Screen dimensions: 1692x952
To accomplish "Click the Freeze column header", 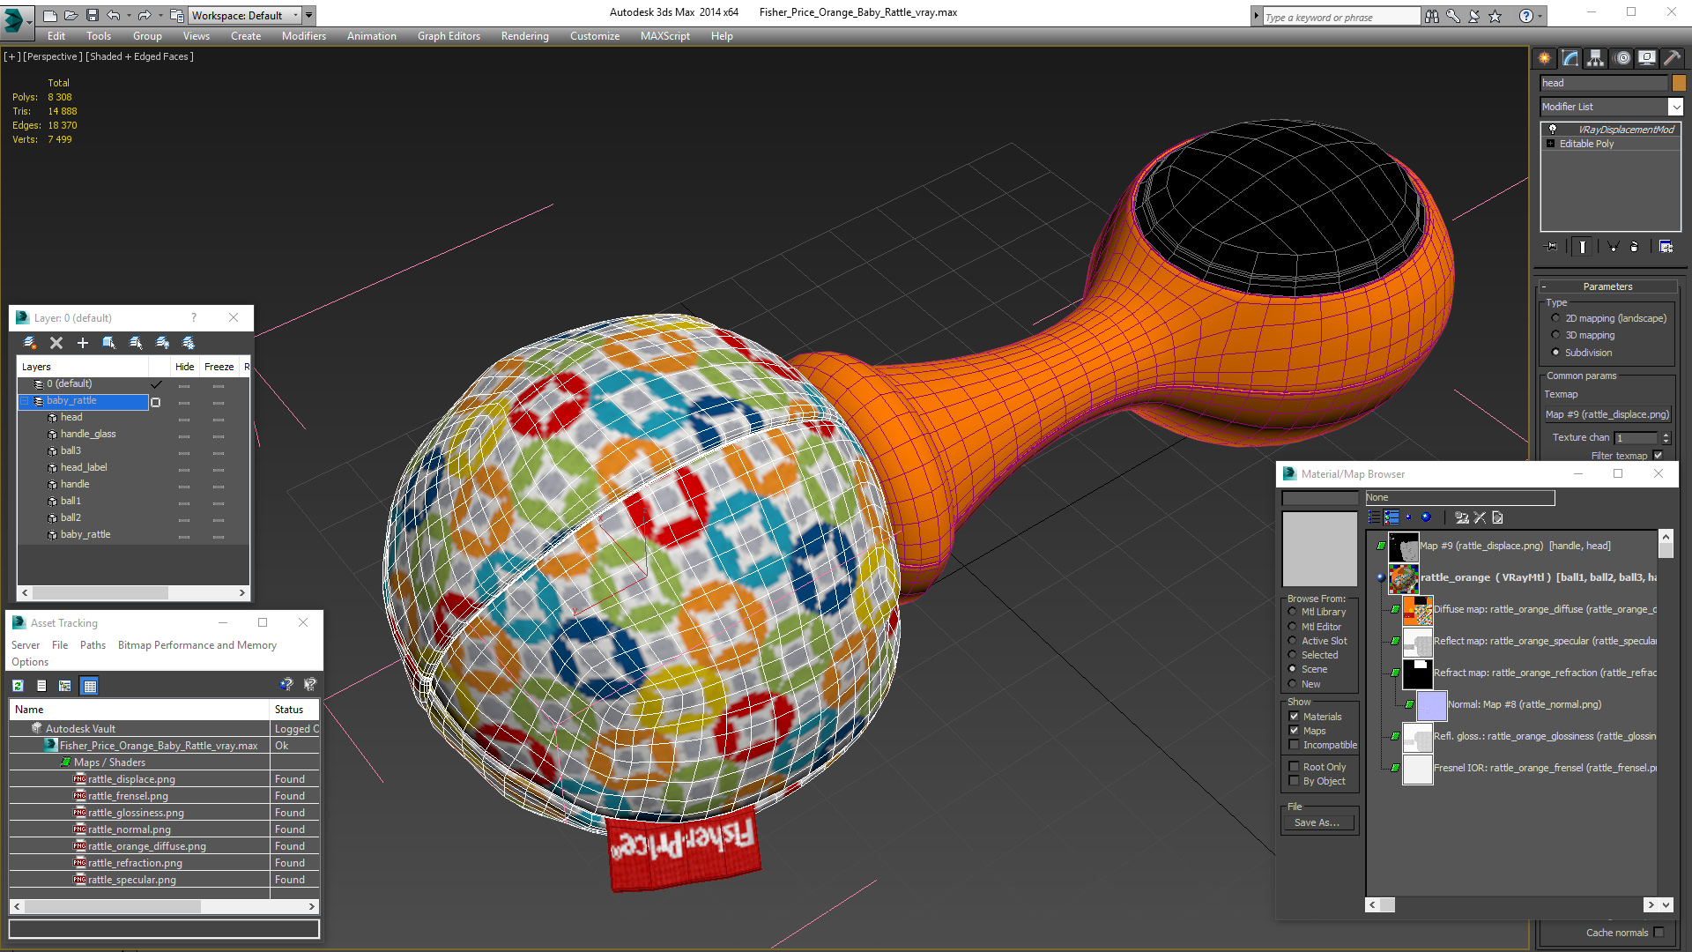I will point(219,367).
